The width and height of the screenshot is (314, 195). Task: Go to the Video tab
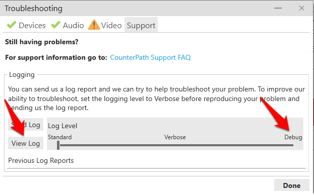[105, 25]
